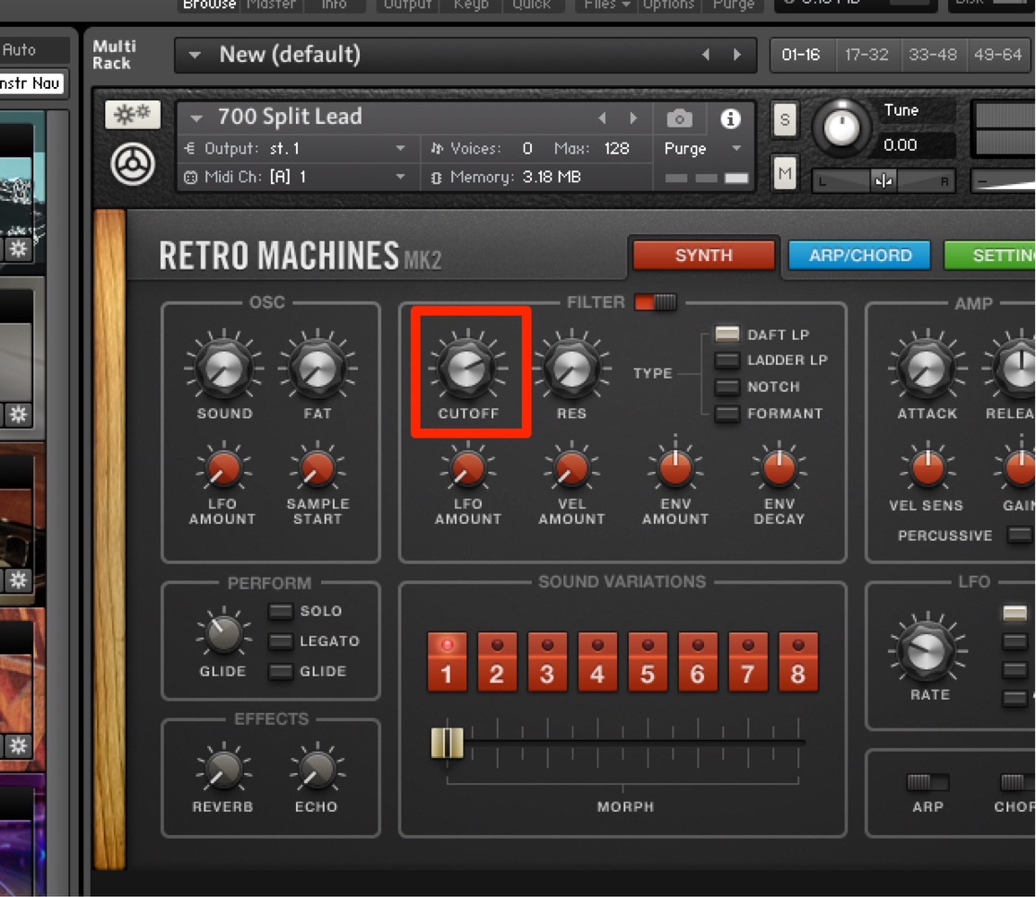Switch to the ARP/CHORD tab
This screenshot has width=1036, height=897.
click(859, 256)
